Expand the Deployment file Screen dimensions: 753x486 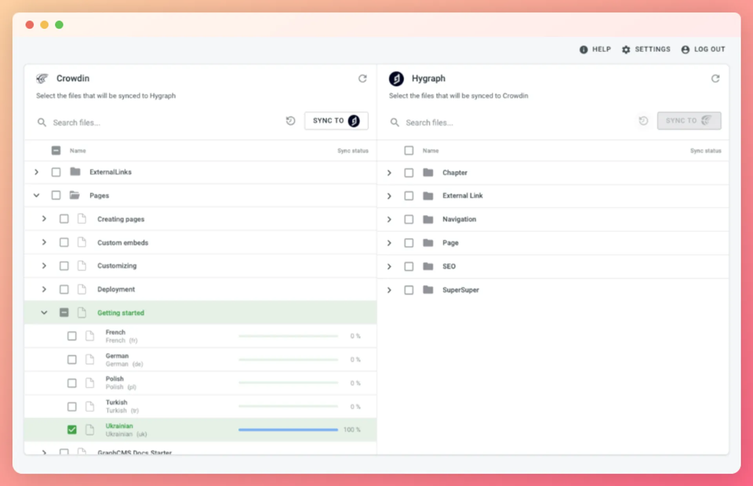click(44, 289)
